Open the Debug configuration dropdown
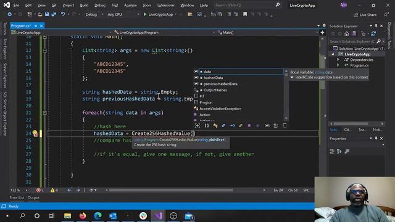This screenshot has width=395, height=222. (94, 15)
